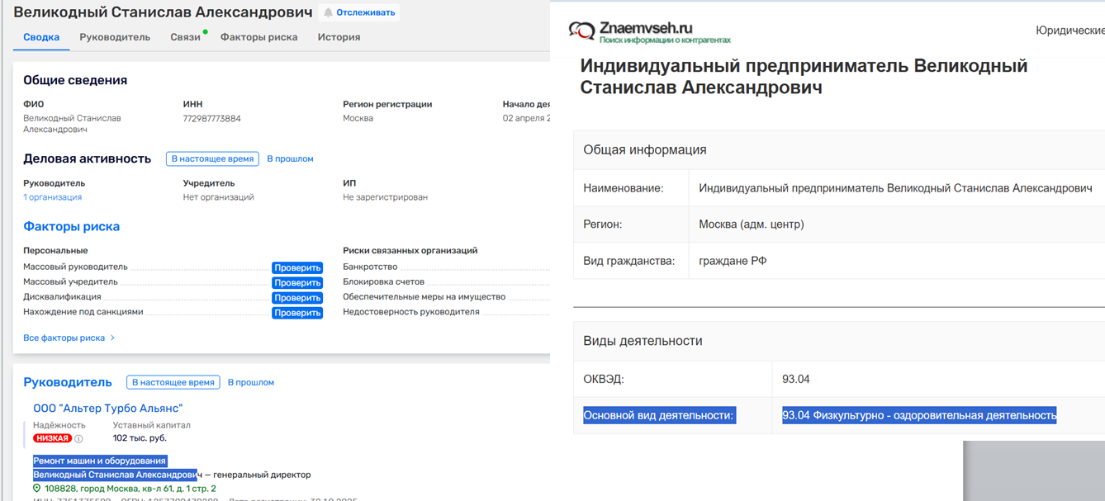Click highlighted 93.04 Физкультурно - оздоровительная деятельность
1105x501 pixels.
tap(919, 415)
